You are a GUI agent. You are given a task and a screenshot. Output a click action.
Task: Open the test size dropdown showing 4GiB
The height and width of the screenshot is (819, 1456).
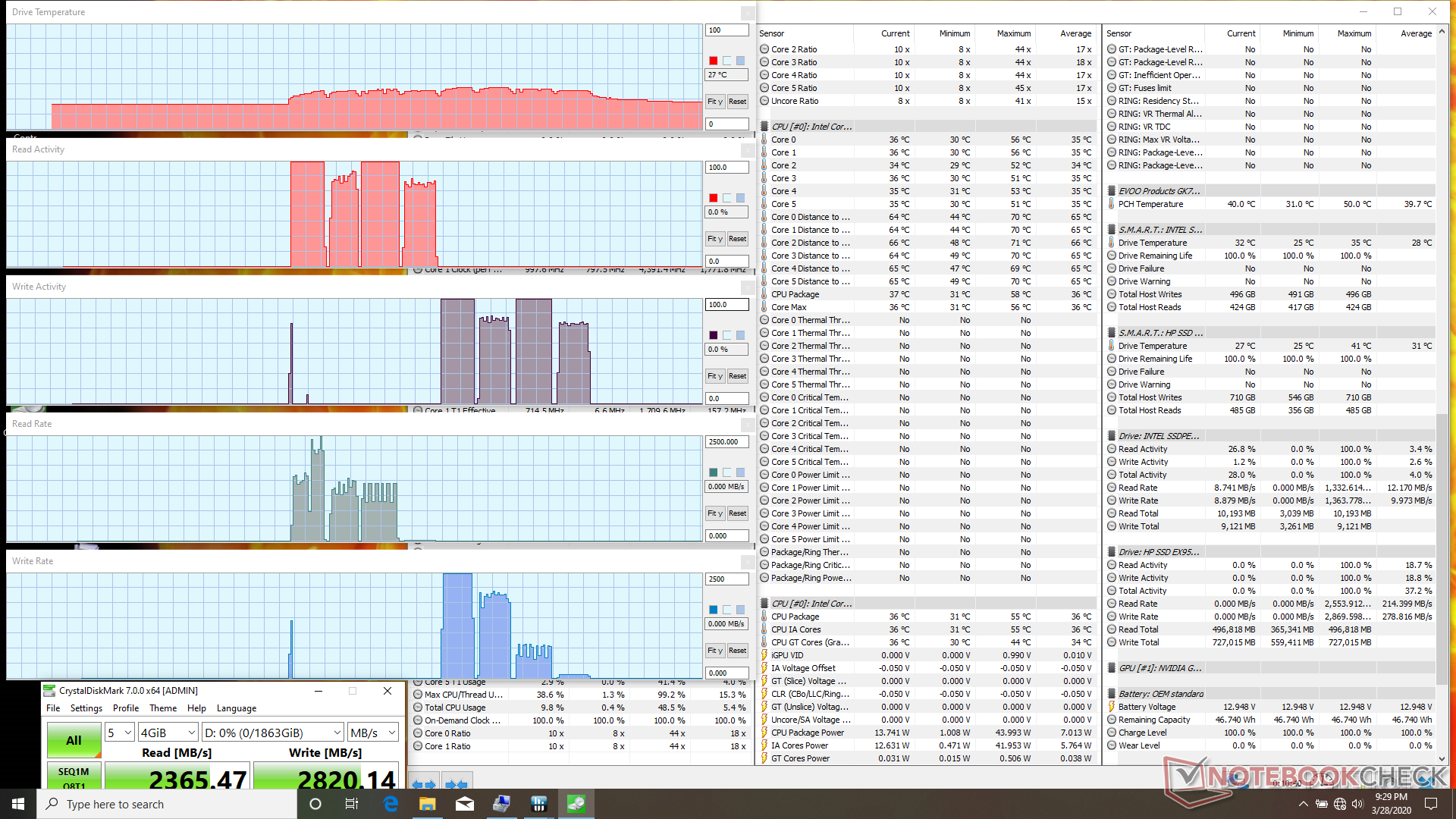tap(168, 733)
